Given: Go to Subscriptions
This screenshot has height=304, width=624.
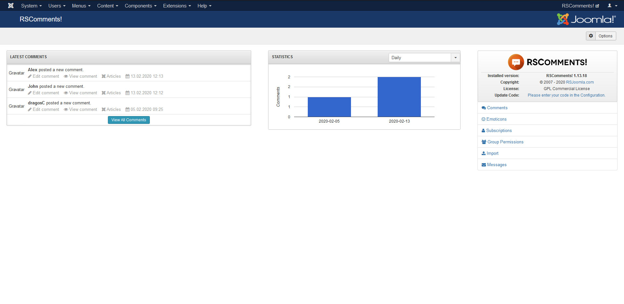Looking at the screenshot, I should pyautogui.click(x=497, y=131).
